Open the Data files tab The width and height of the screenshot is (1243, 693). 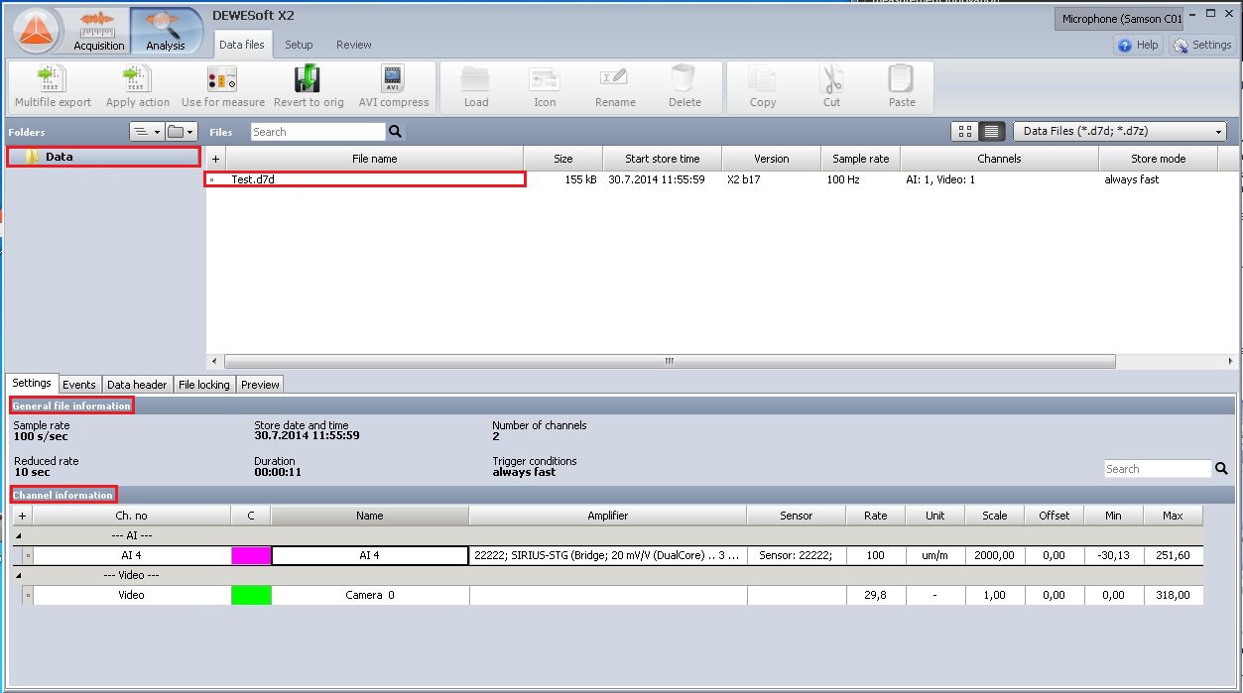(x=242, y=45)
